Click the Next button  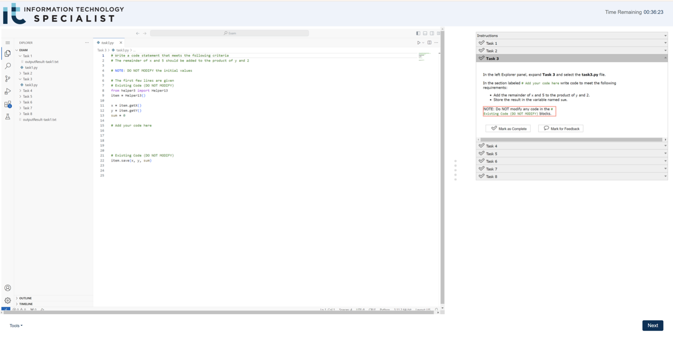coord(652,325)
